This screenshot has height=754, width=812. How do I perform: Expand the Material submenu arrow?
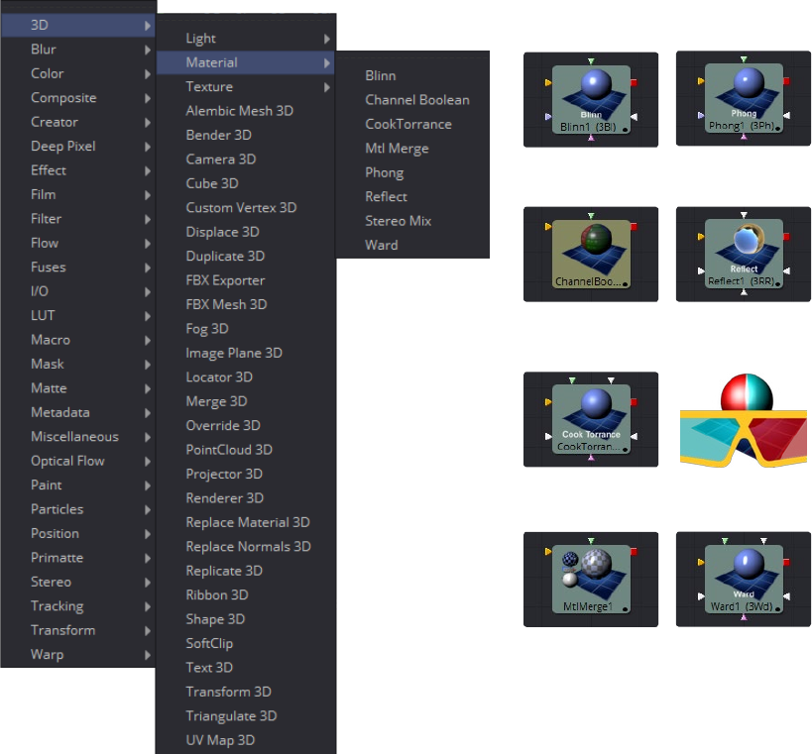tap(327, 63)
